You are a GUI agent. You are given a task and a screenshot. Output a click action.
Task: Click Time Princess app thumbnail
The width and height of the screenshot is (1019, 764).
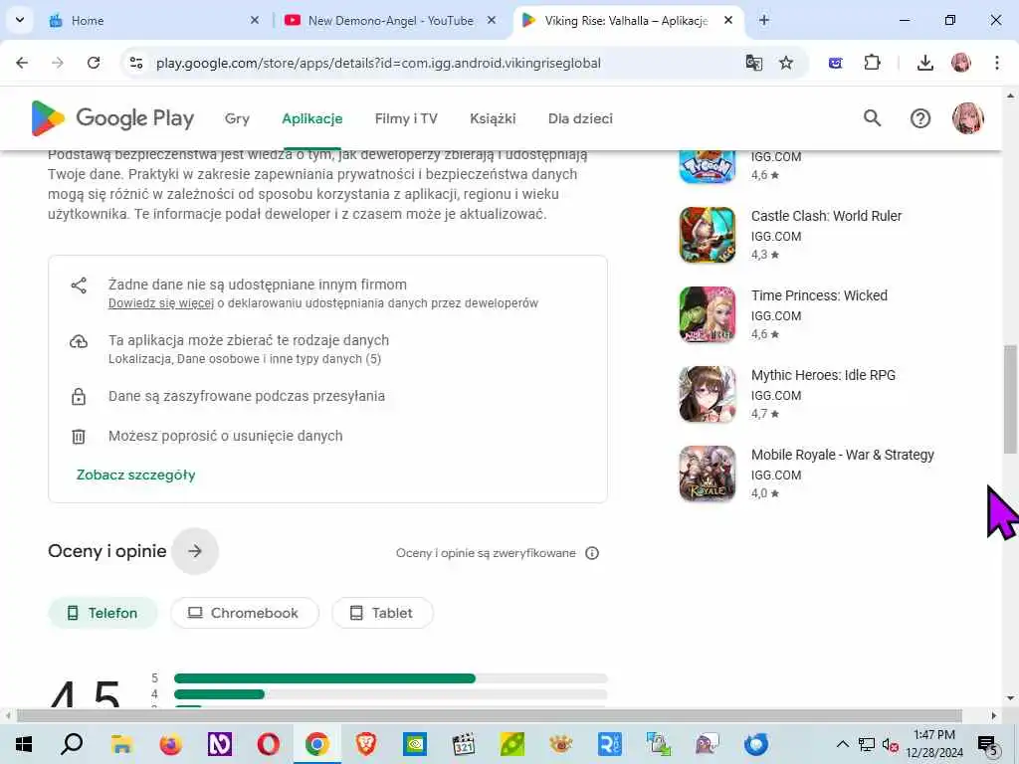pyautogui.click(x=708, y=314)
